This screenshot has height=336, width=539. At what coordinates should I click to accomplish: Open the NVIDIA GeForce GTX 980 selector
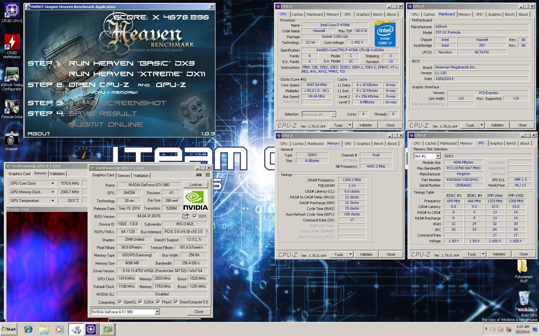(x=125, y=312)
